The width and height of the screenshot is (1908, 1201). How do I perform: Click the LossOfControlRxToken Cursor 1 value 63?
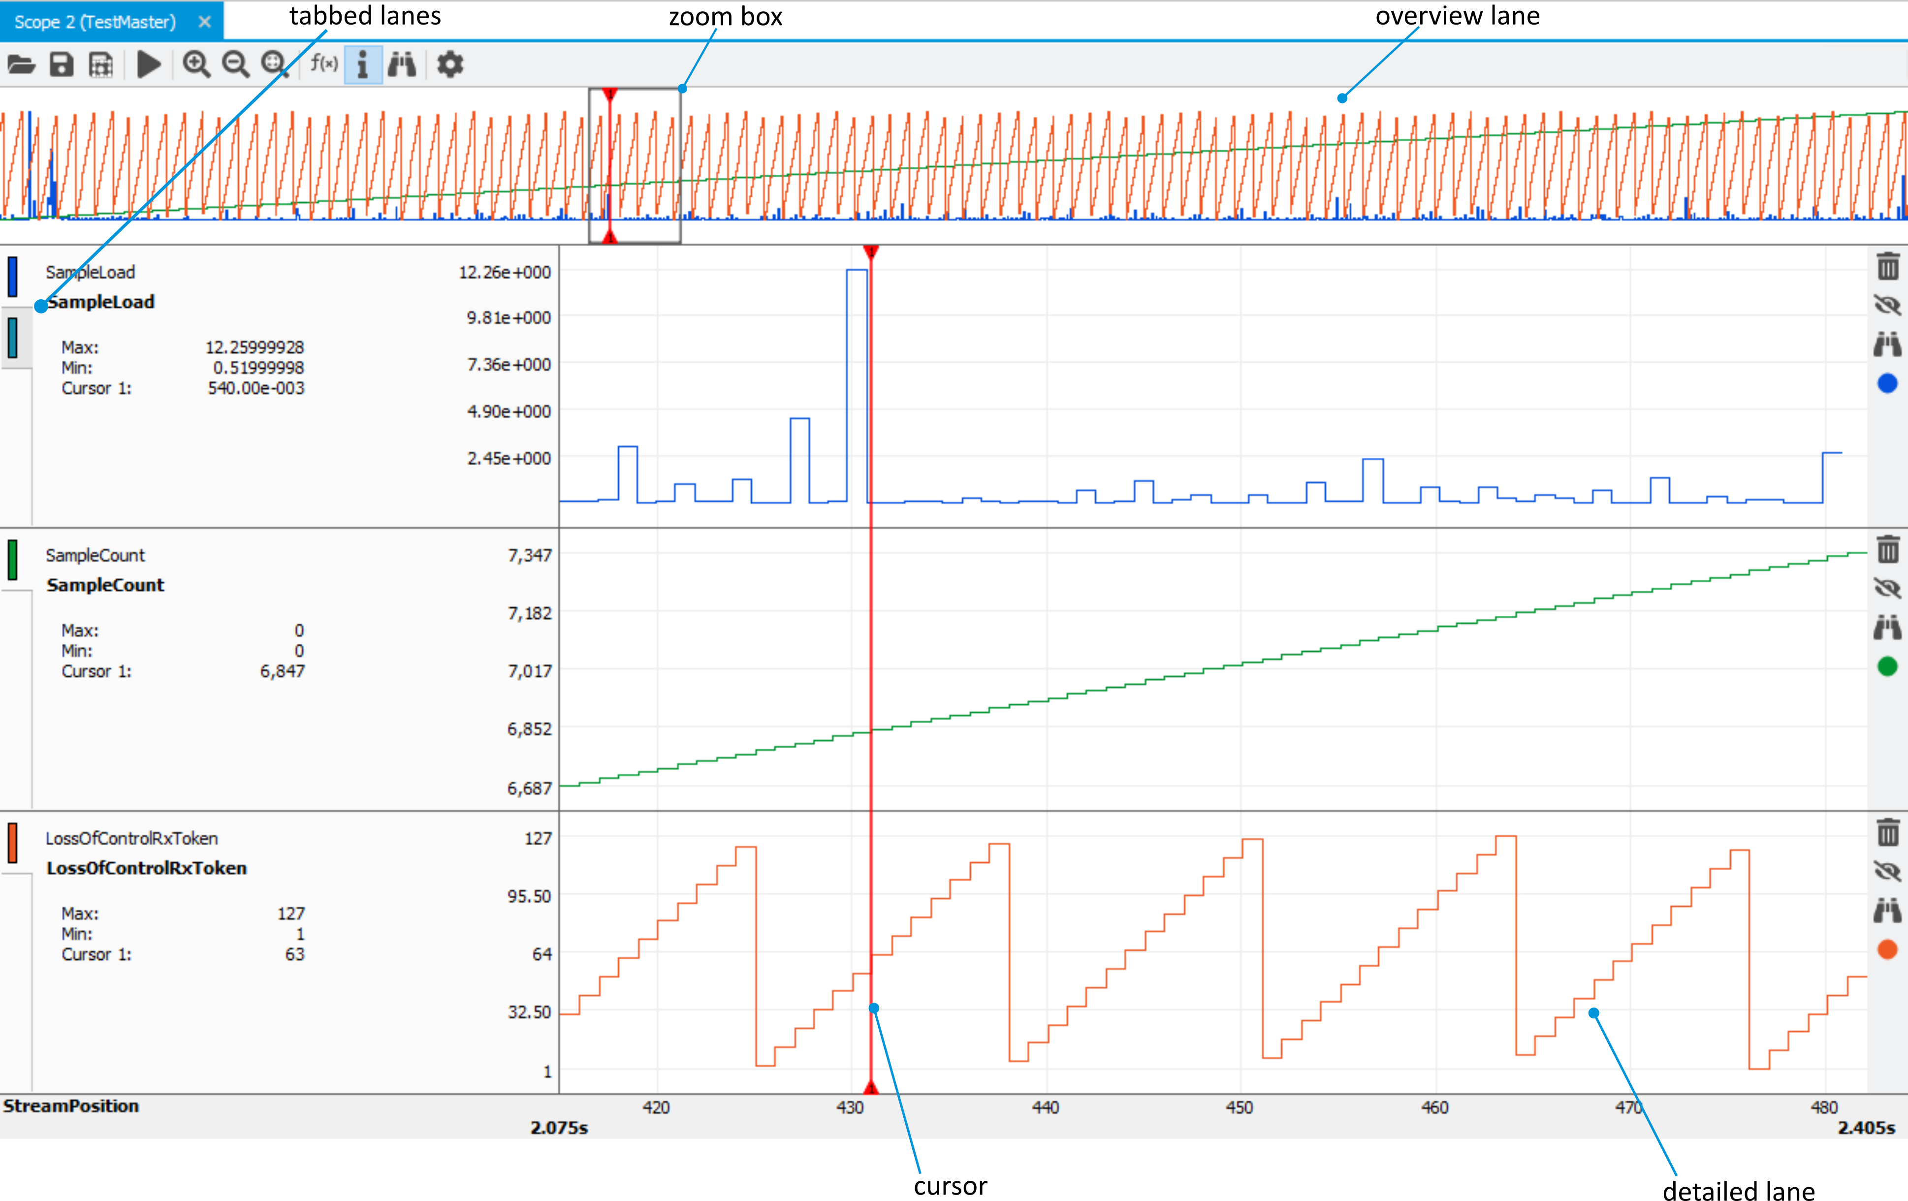pyautogui.click(x=295, y=954)
